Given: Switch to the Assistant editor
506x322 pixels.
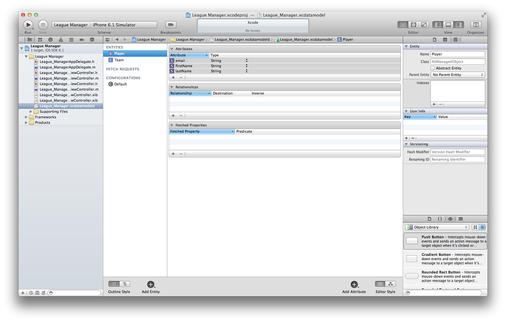Looking at the screenshot, I should [x=414, y=25].
